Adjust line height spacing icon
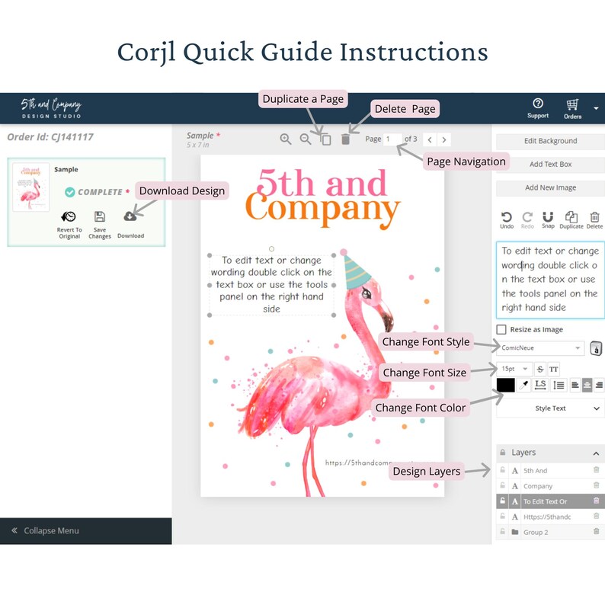The image size is (605, 605). tap(559, 385)
